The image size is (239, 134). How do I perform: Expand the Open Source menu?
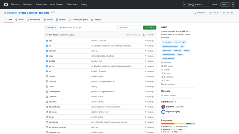57,4
